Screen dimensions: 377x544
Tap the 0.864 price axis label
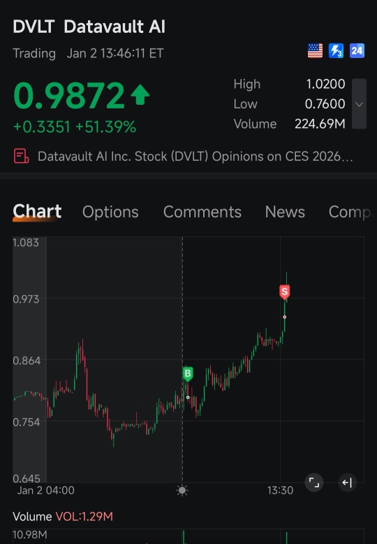pyautogui.click(x=27, y=361)
